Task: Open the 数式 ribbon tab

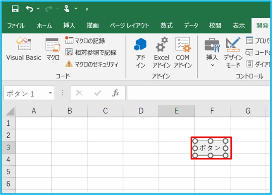Action: pos(166,25)
